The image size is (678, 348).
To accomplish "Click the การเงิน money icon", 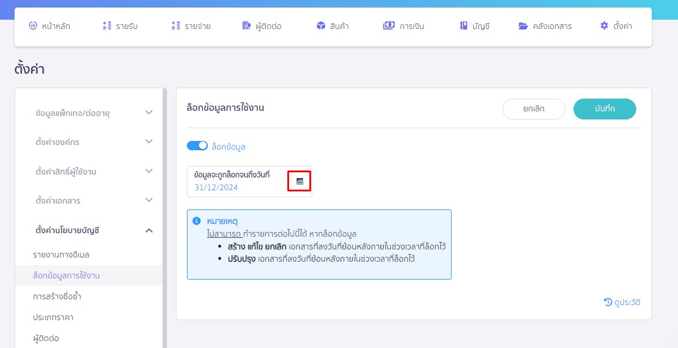I will (x=389, y=26).
